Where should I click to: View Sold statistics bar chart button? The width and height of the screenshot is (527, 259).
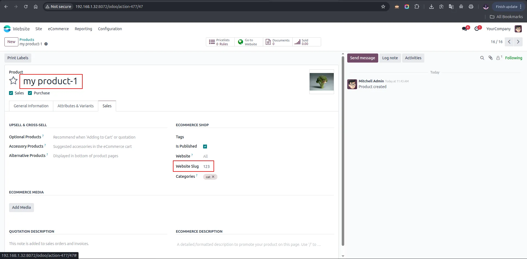(x=307, y=42)
